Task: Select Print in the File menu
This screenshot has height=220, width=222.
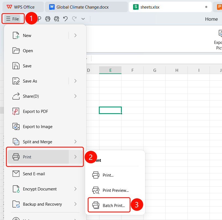Action: tap(38, 157)
